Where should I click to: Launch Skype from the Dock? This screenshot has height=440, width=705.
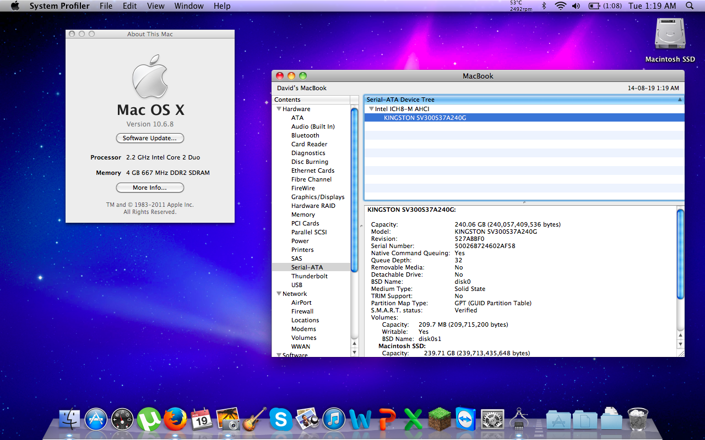click(x=281, y=420)
